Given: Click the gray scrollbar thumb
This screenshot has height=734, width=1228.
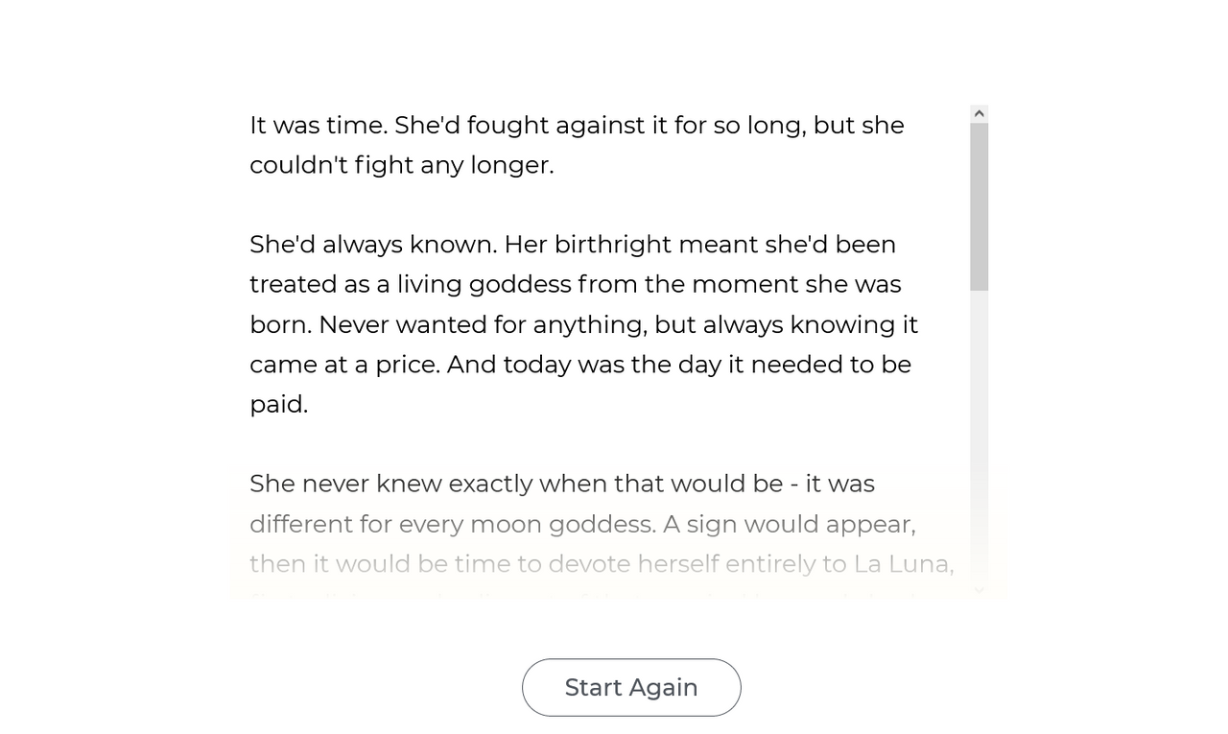Looking at the screenshot, I should tap(979, 206).
